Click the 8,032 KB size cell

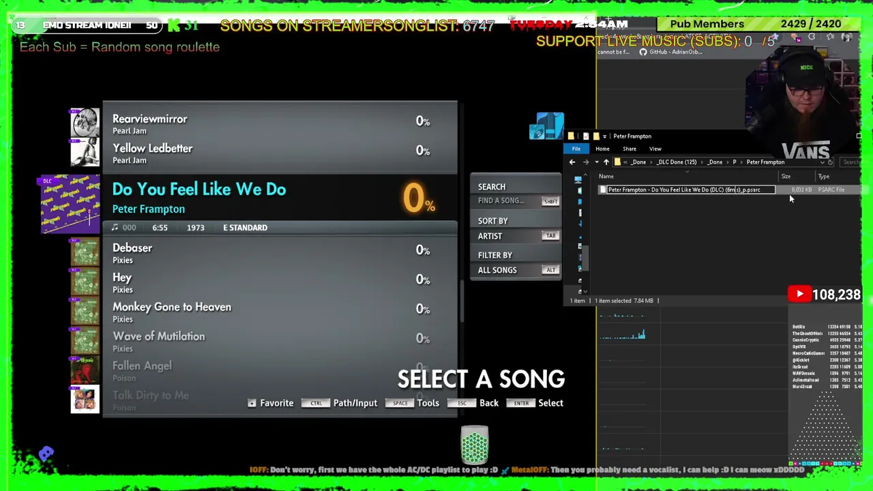(x=801, y=190)
